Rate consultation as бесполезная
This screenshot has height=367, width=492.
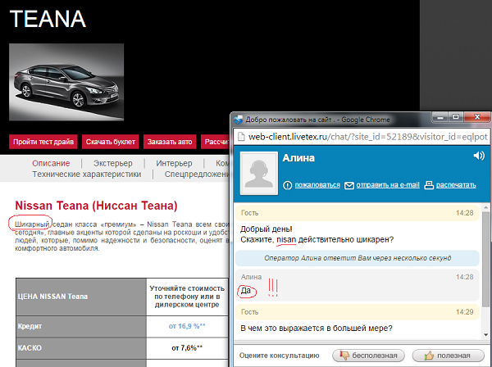coord(368,356)
